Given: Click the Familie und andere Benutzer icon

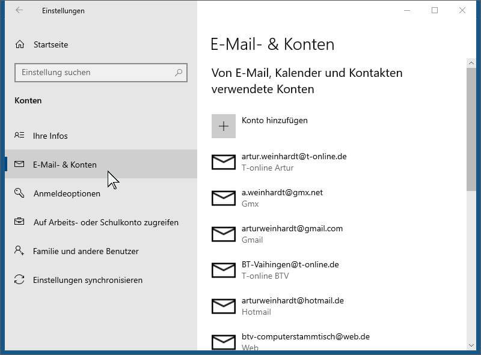Looking at the screenshot, I should pyautogui.click(x=20, y=251).
